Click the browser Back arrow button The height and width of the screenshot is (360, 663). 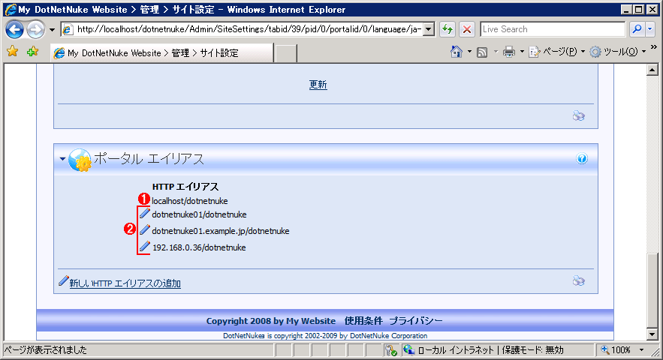click(14, 29)
